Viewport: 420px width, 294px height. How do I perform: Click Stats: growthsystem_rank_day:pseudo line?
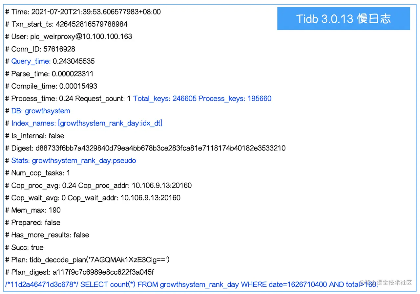tap(71, 161)
